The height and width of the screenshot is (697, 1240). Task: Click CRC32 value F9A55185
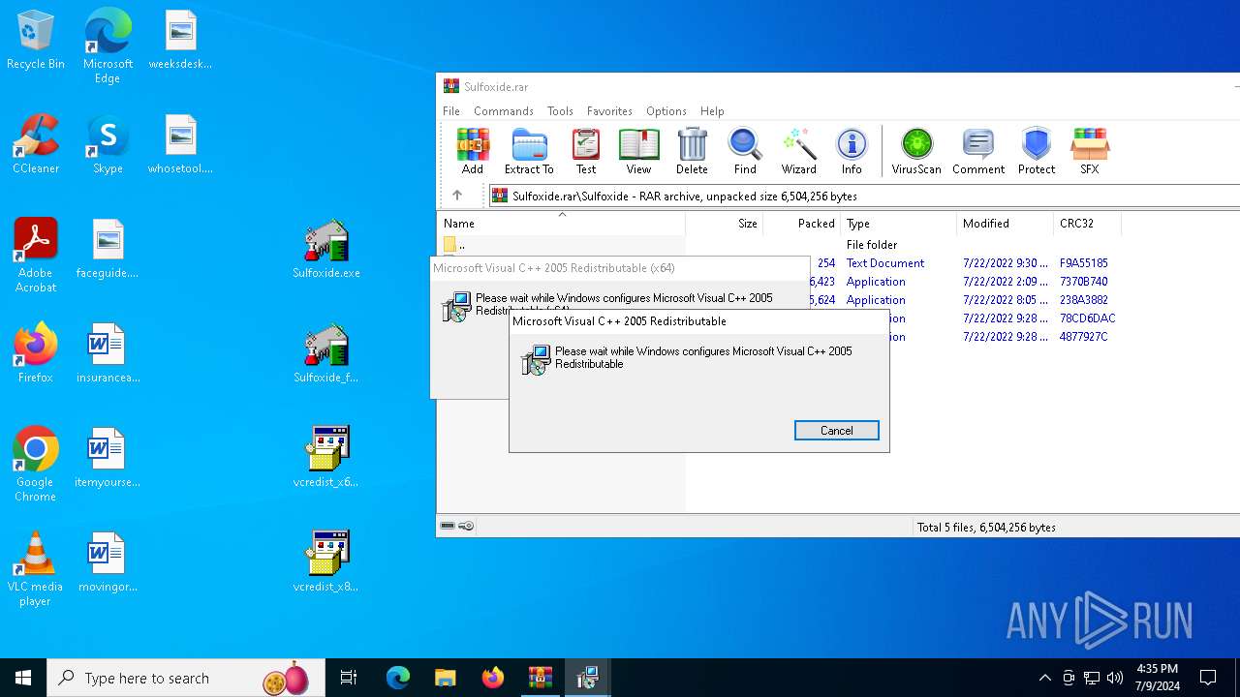(1084, 263)
